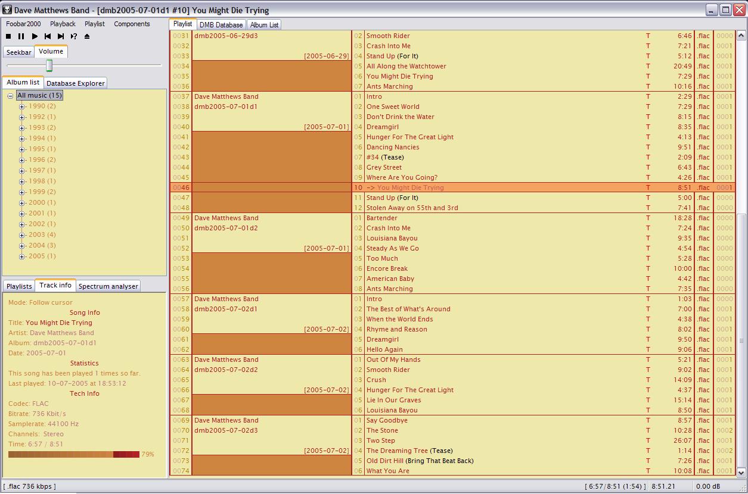Image resolution: width=748 pixels, height=494 pixels.
Task: Click the Eject/Open file icon
Action: tap(87, 36)
